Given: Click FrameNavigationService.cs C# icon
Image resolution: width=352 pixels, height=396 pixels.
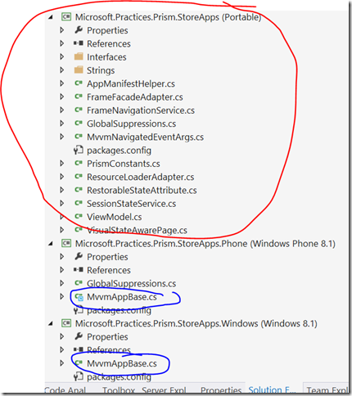Looking at the screenshot, I should pos(79,110).
